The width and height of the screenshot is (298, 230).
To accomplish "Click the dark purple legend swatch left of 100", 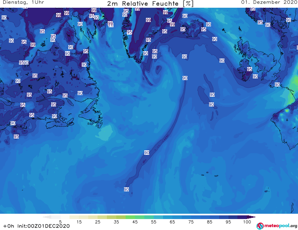I will tap(242, 217).
